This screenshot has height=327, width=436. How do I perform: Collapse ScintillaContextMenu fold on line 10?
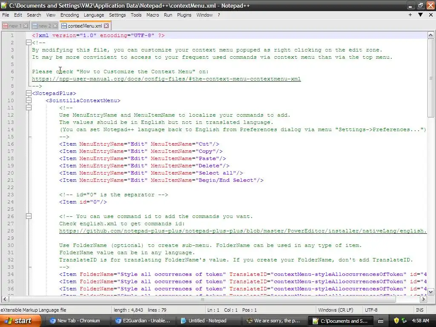point(29,100)
